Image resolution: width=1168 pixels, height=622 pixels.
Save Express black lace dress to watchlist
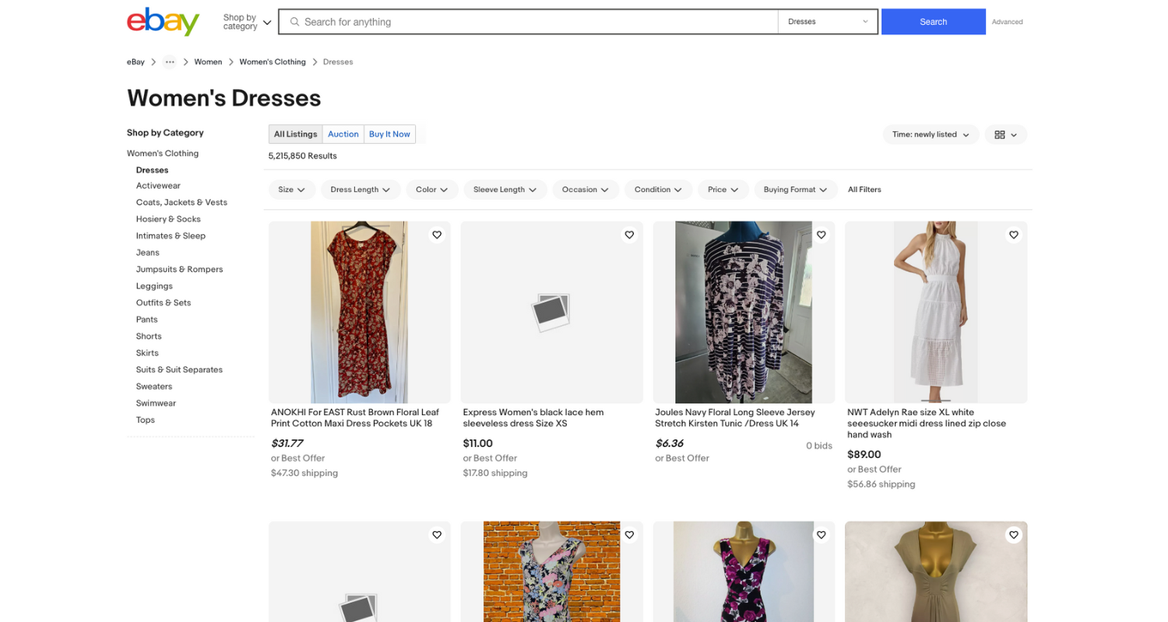(629, 235)
